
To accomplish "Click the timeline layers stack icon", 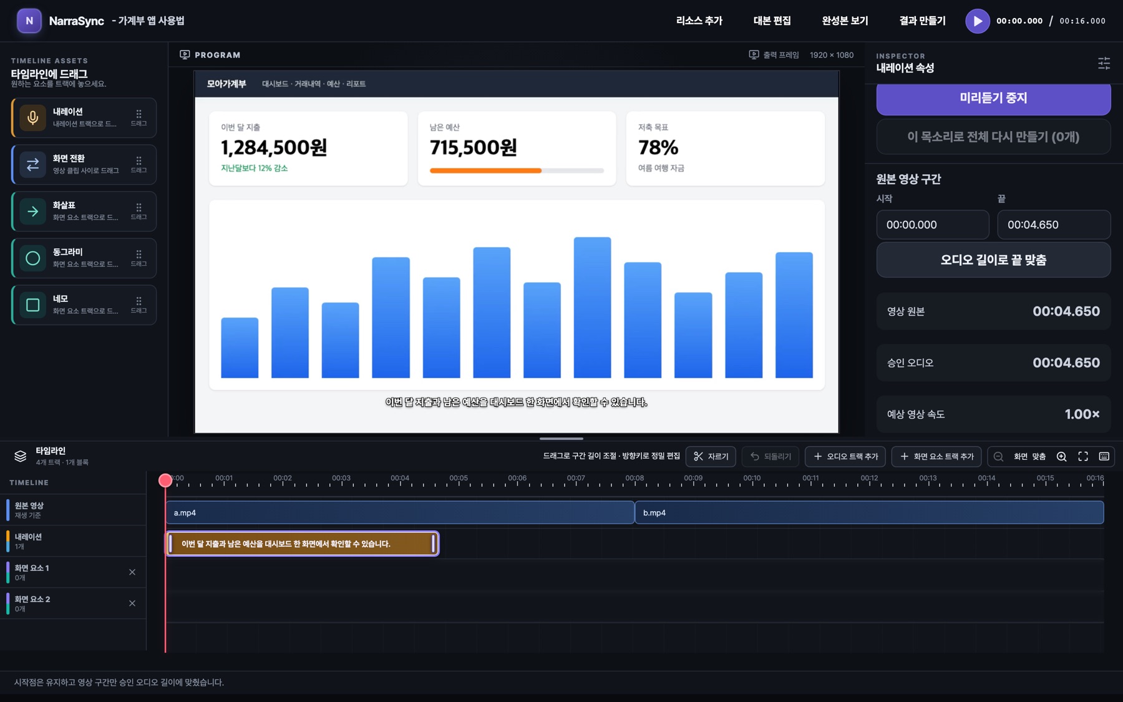I will click(21, 456).
